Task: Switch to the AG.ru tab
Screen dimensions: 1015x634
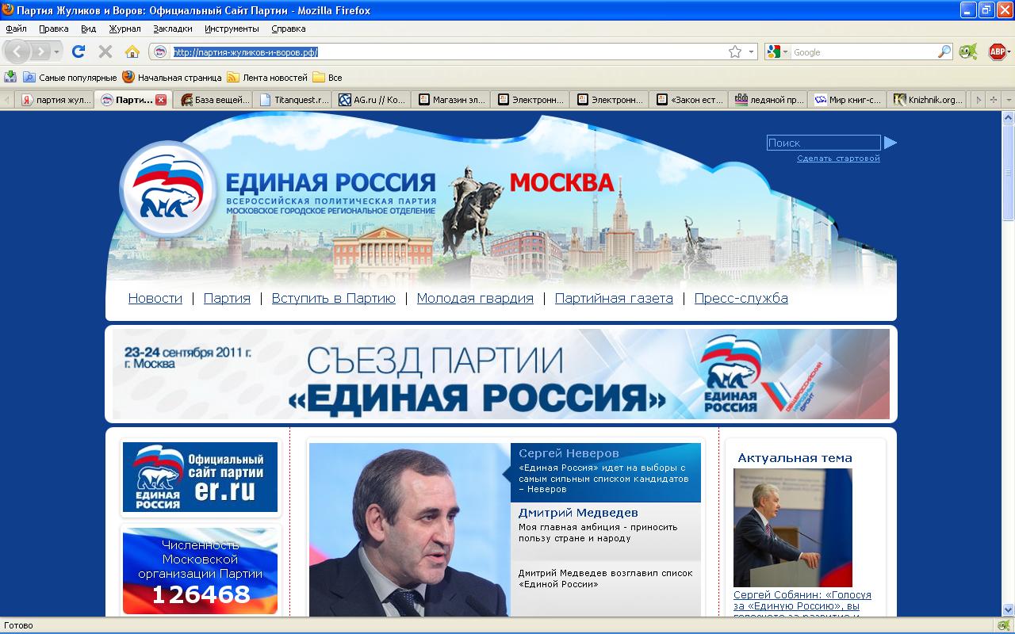Action: (x=373, y=100)
